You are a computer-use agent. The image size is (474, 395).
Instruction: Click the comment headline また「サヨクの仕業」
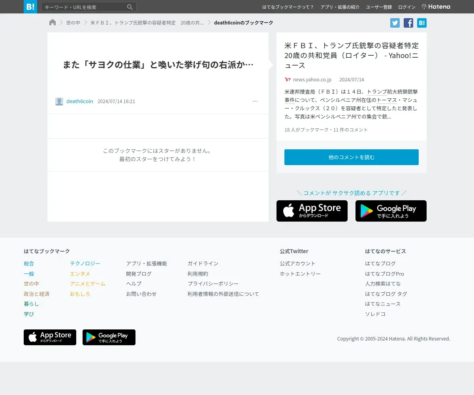(158, 65)
